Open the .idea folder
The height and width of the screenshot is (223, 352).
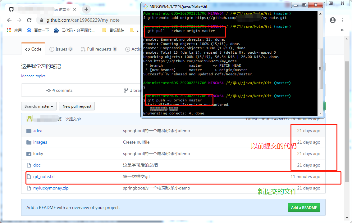point(38,131)
